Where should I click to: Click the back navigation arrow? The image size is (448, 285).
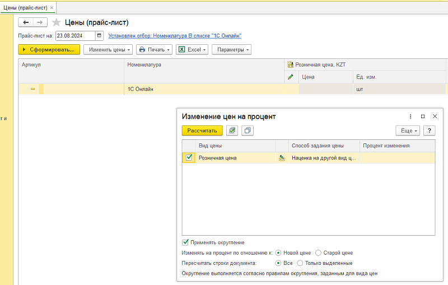(26, 22)
